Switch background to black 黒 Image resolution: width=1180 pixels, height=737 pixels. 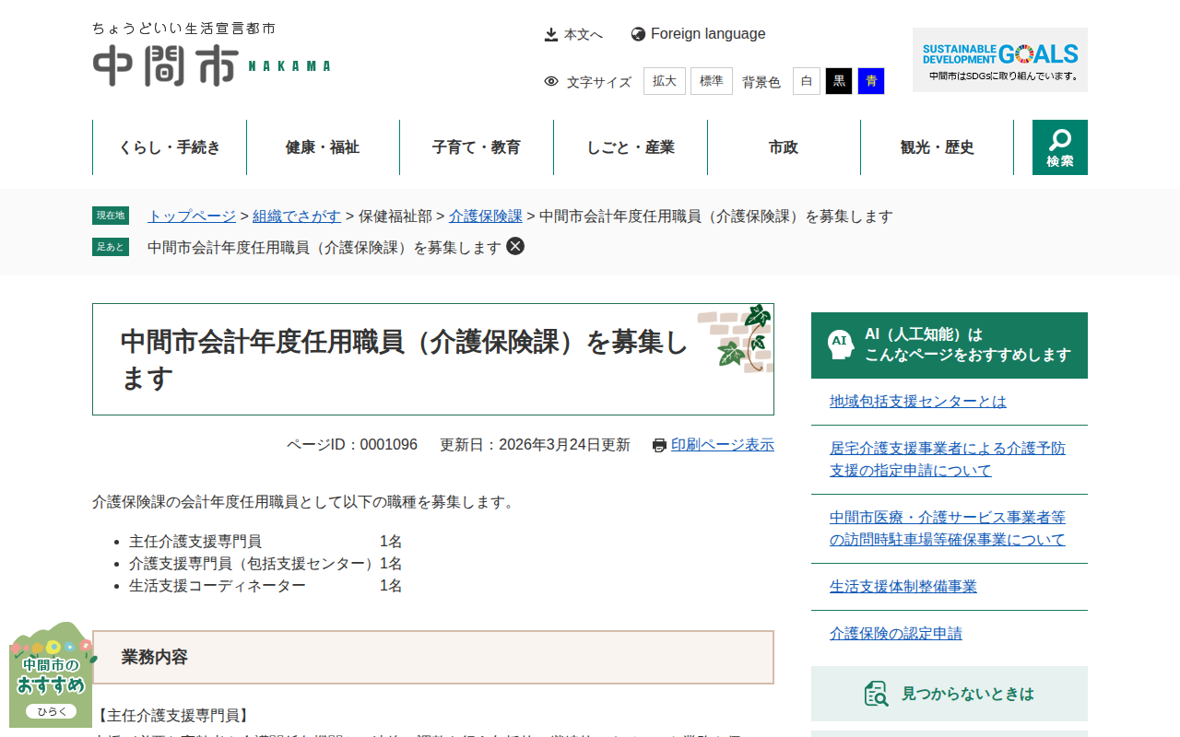pyautogui.click(x=838, y=81)
